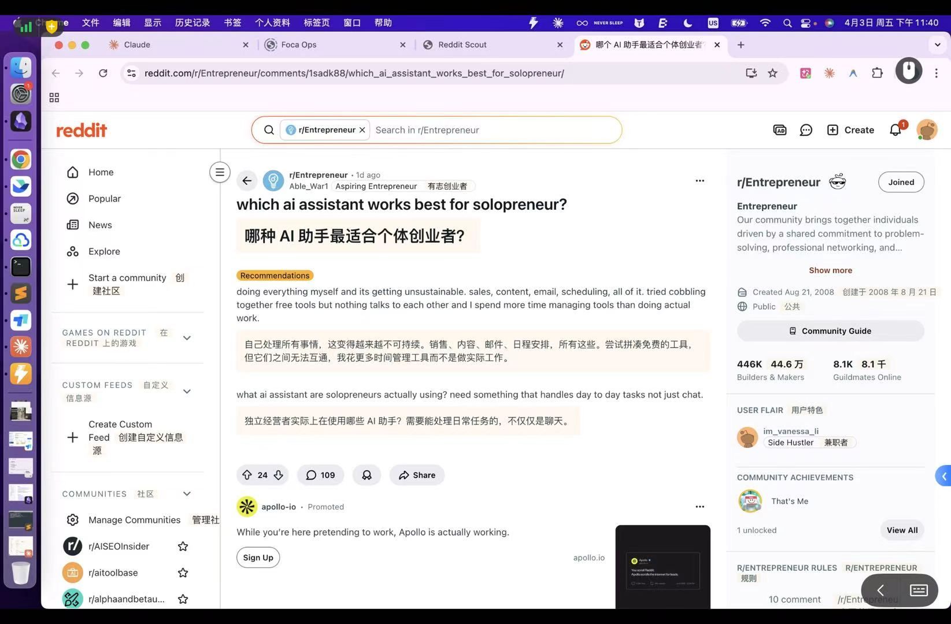Collapse the Games on Reddit section
This screenshot has height=624, width=951.
pos(187,338)
